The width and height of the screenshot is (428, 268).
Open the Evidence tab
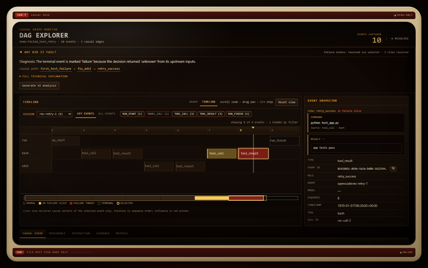click(103, 233)
